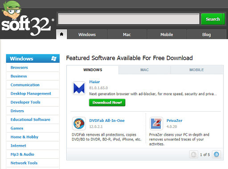228x169 pixels.
Task: Click Maiar version text 81.0.1.65.0
Action: point(98,88)
